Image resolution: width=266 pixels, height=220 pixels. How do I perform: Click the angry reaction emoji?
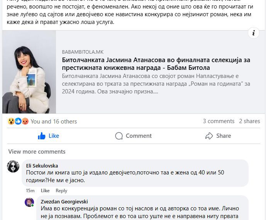tap(25, 121)
